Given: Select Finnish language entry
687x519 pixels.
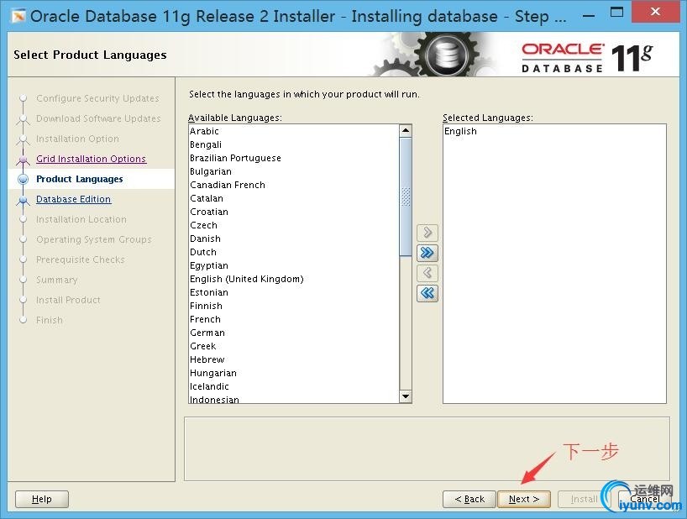Looking at the screenshot, I should tap(294, 306).
